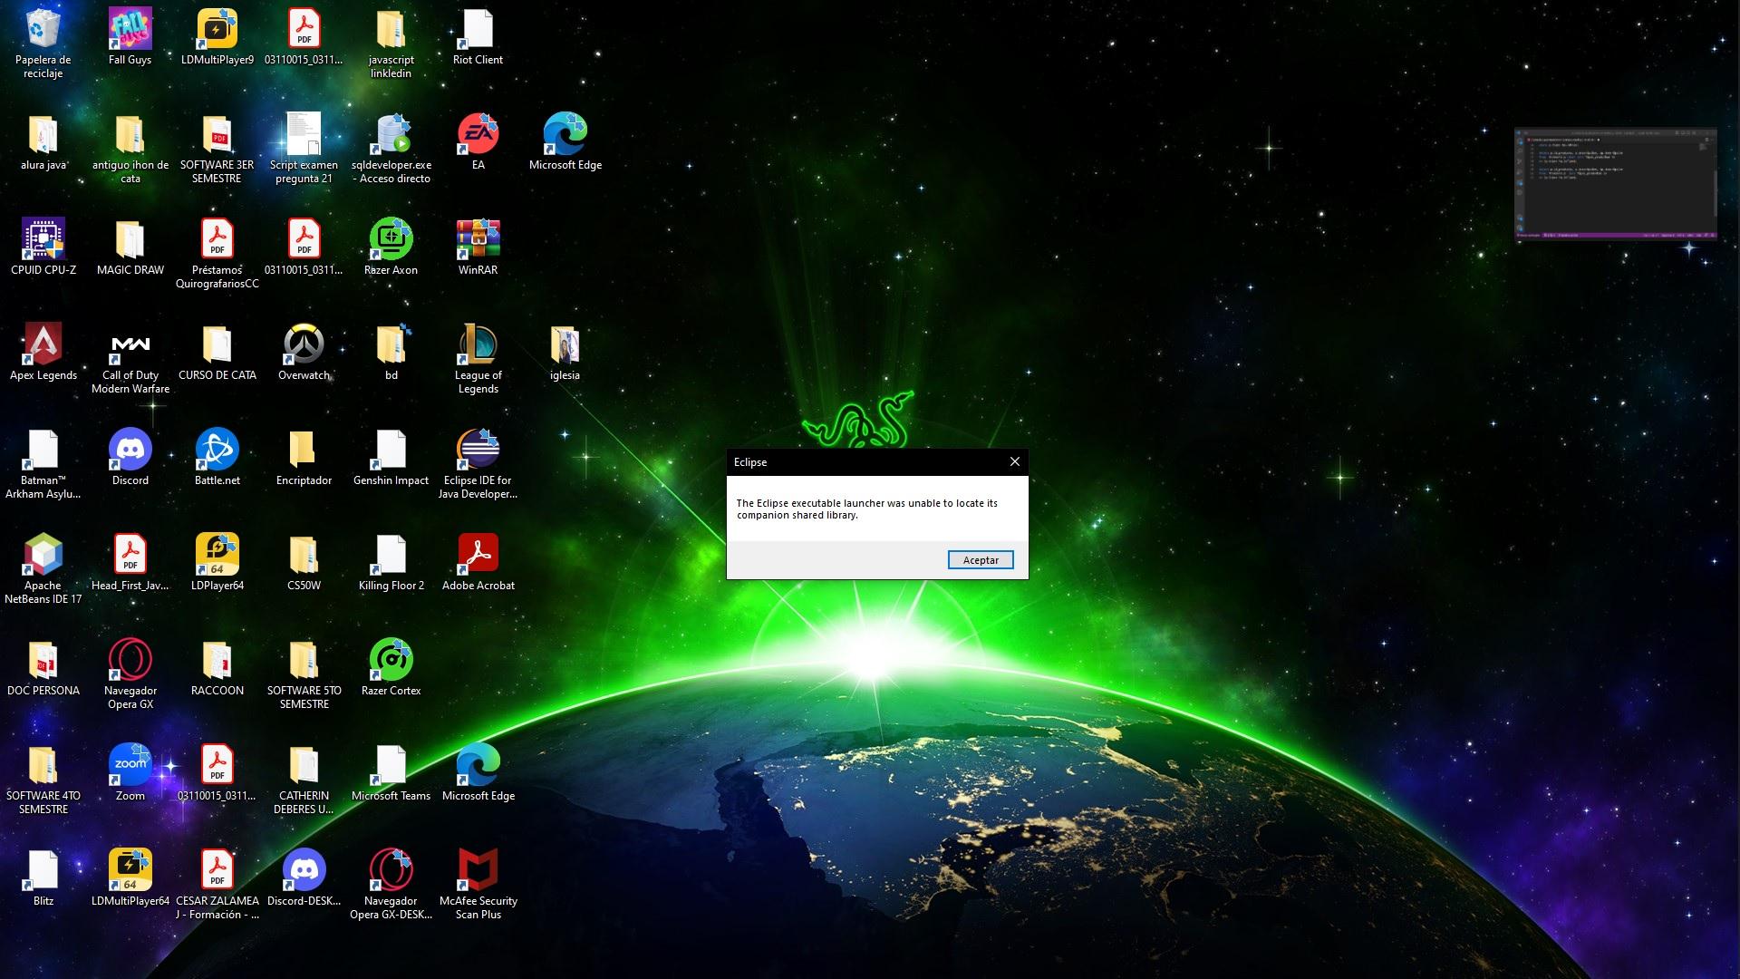Select Microsoft Edge icon beside EA
The width and height of the screenshot is (1740, 979).
tap(565, 141)
